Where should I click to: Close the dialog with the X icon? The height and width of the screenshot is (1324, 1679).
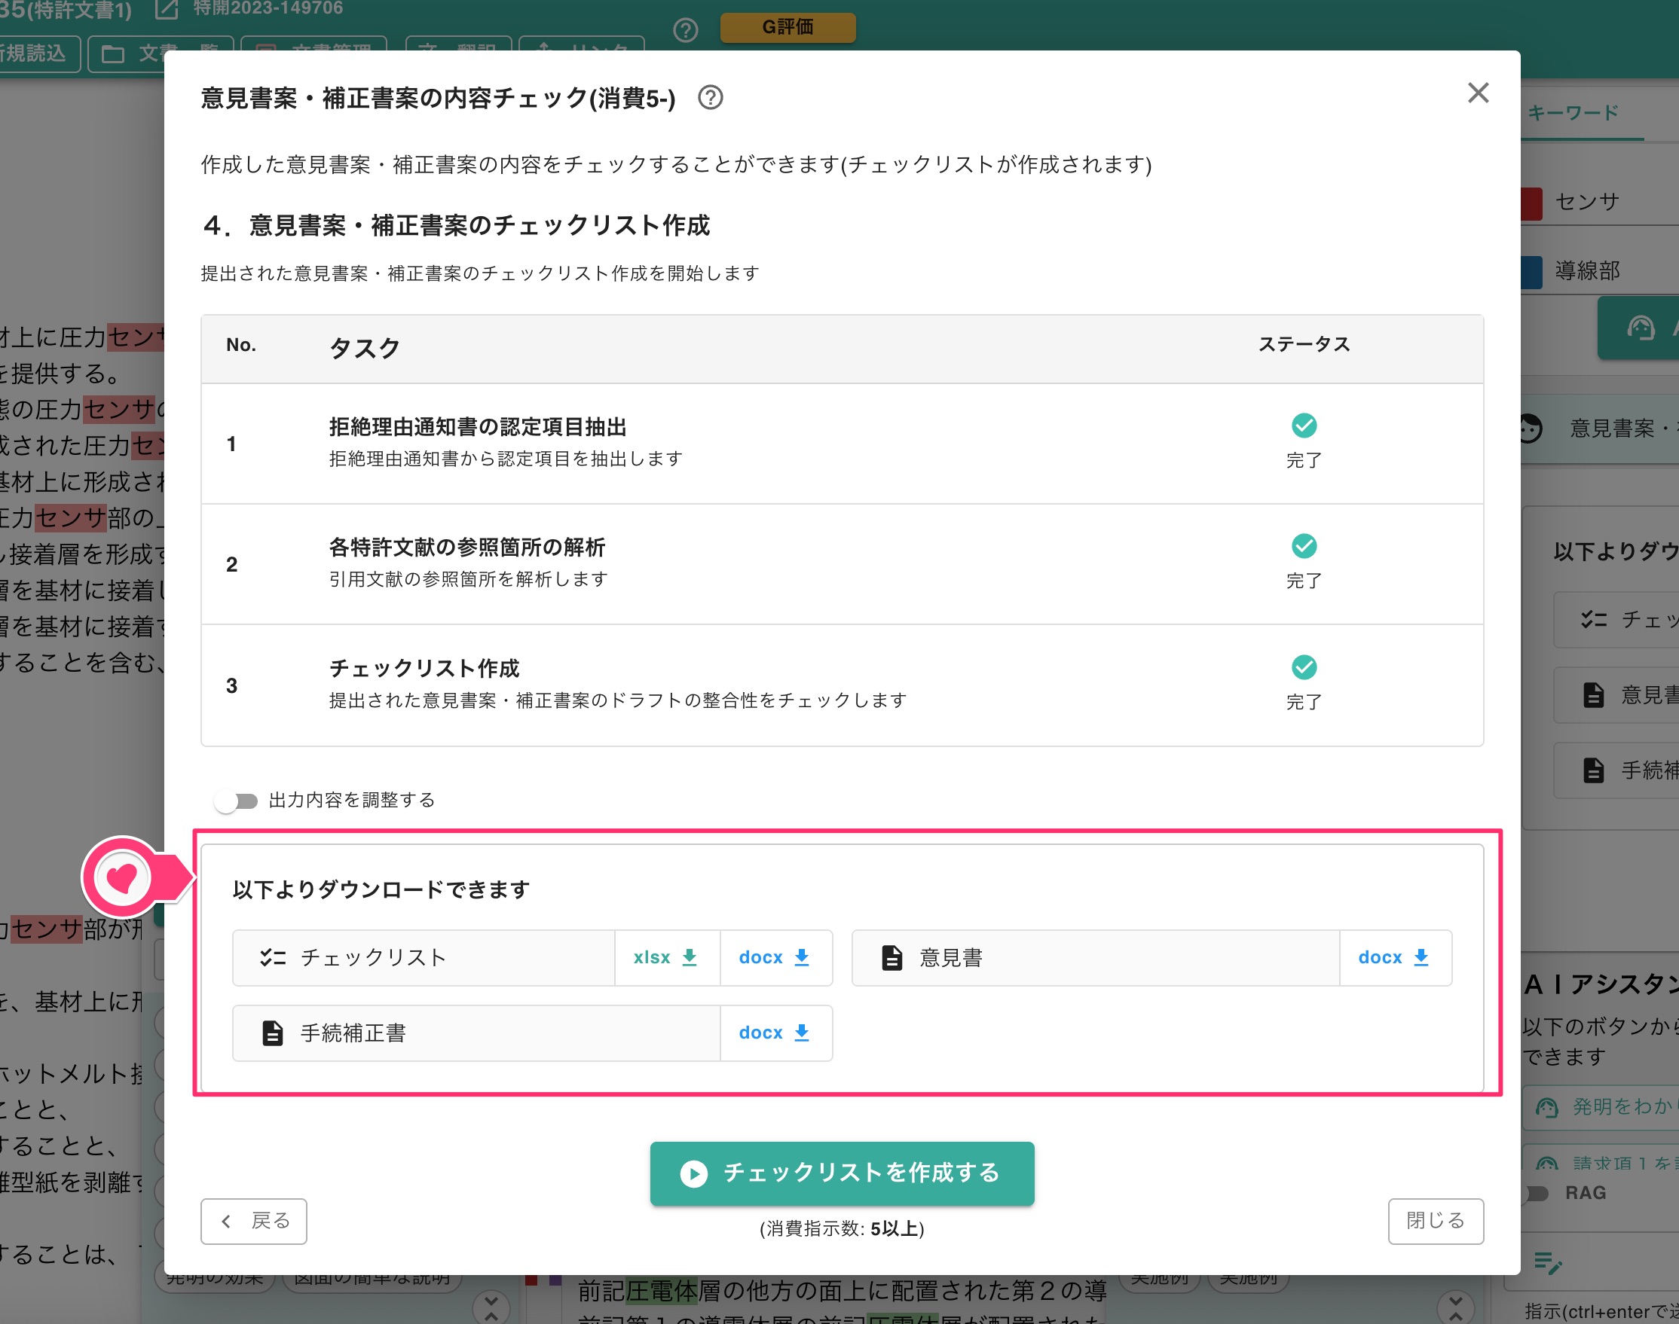coord(1477,93)
